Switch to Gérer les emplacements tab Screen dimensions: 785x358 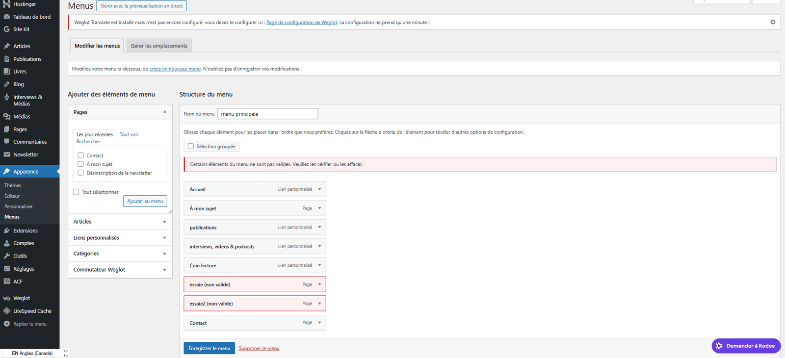(159, 46)
